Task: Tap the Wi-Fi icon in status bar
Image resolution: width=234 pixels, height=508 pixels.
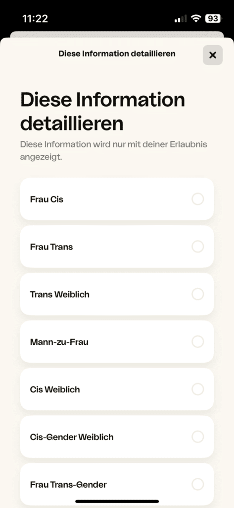Action: point(196,19)
